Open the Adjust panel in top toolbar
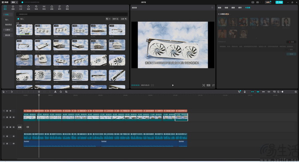The height and width of the screenshot is (162, 299). click(59, 8)
